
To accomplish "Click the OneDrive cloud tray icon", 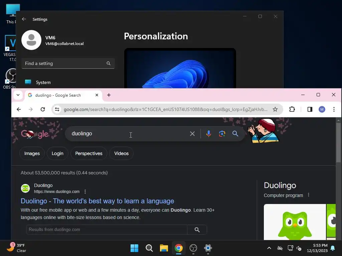I will click(280, 248).
